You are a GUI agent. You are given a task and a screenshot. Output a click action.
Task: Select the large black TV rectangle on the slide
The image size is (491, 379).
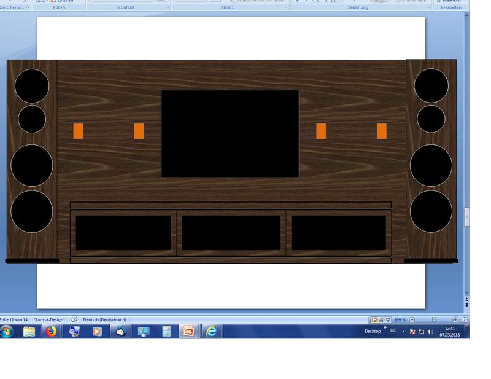[x=230, y=134]
